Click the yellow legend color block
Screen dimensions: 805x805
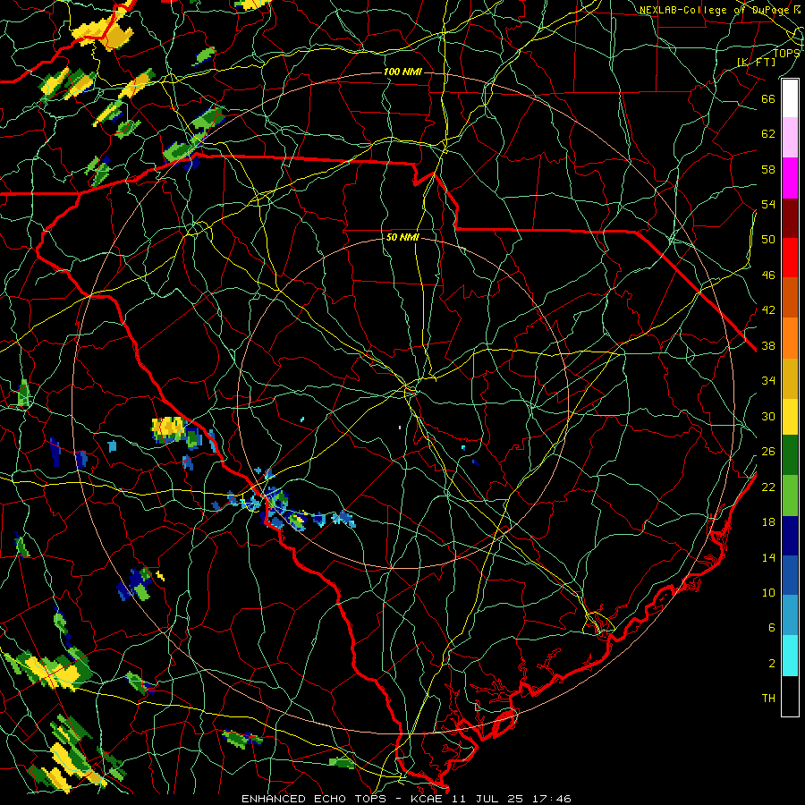click(x=790, y=416)
